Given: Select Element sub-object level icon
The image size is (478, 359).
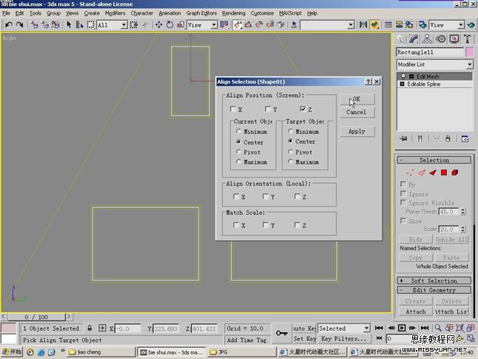Looking at the screenshot, I should [455, 172].
